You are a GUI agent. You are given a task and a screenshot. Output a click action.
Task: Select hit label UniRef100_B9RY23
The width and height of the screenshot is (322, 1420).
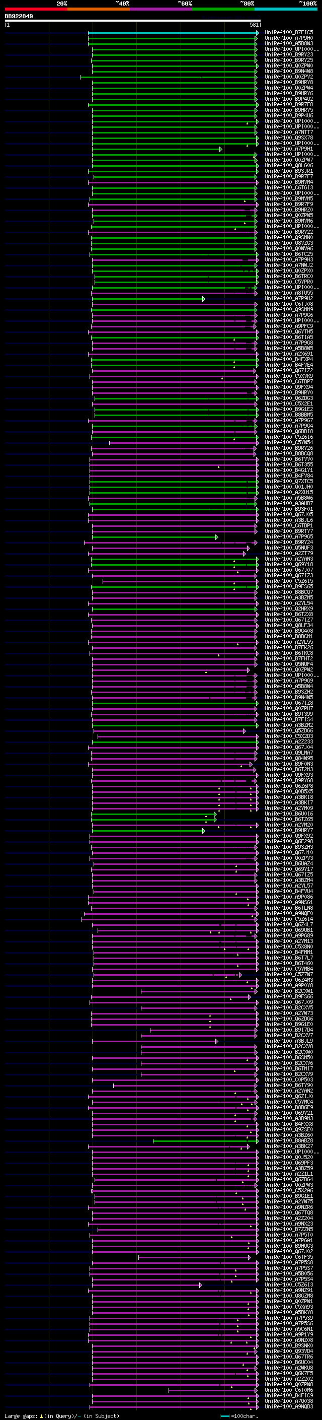point(289,55)
